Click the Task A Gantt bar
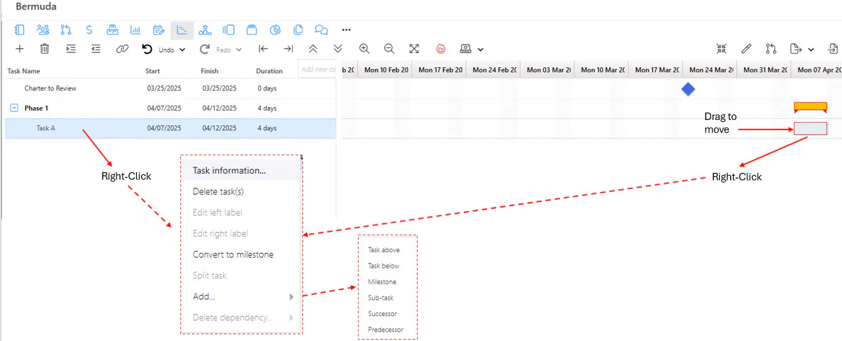Viewport: 842px width, 341px height. (810, 128)
